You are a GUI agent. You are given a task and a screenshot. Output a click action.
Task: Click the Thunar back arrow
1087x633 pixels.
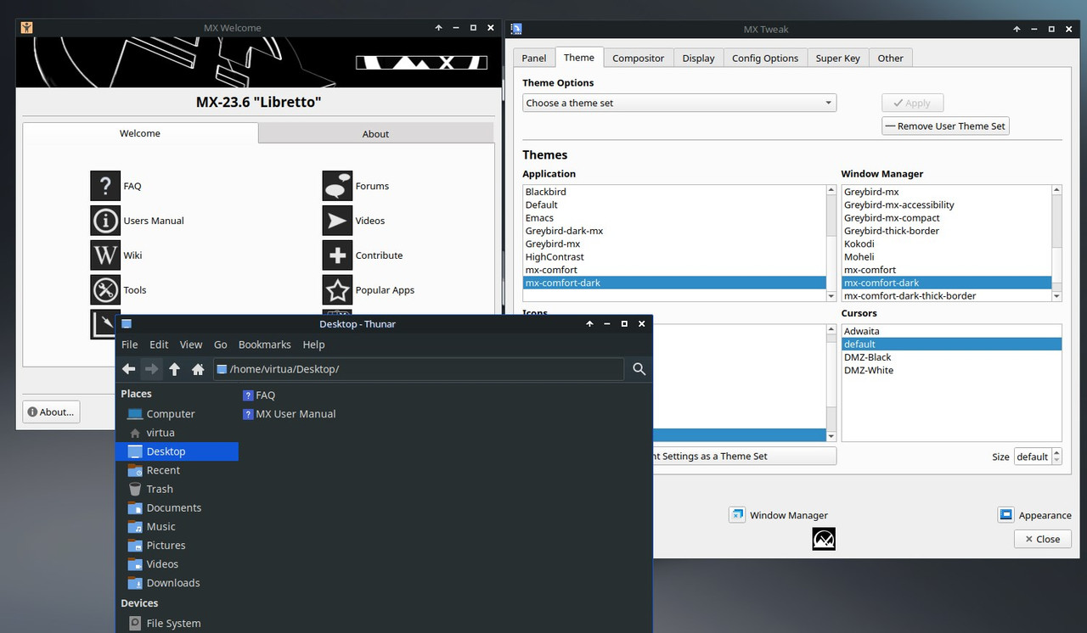[129, 369]
